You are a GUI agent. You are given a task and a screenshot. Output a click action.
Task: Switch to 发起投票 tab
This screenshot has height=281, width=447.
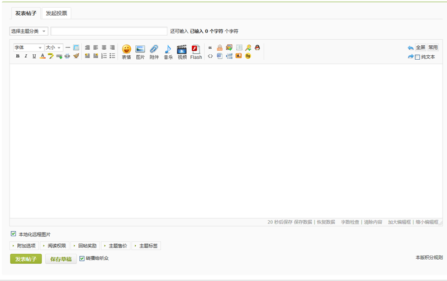click(58, 13)
